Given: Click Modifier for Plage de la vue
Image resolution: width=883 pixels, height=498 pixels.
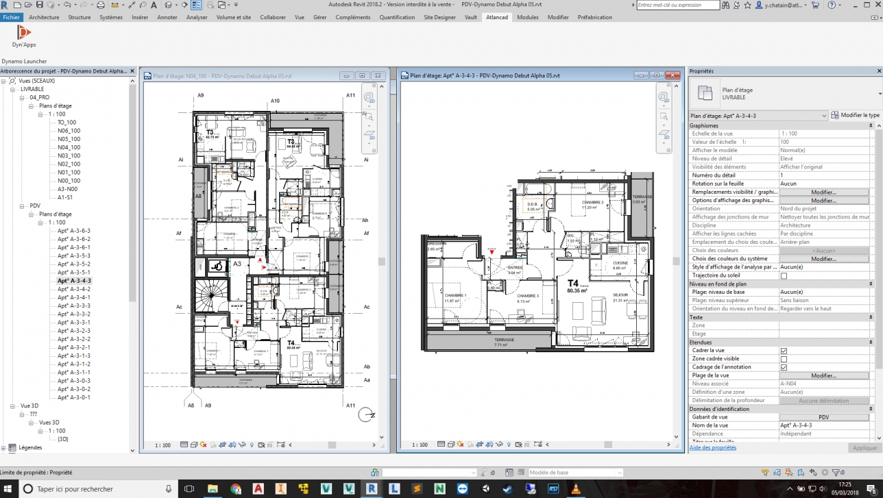Looking at the screenshot, I should pyautogui.click(x=824, y=375).
